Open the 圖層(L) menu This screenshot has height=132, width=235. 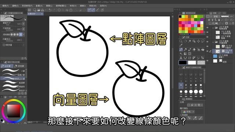click(x=49, y=6)
